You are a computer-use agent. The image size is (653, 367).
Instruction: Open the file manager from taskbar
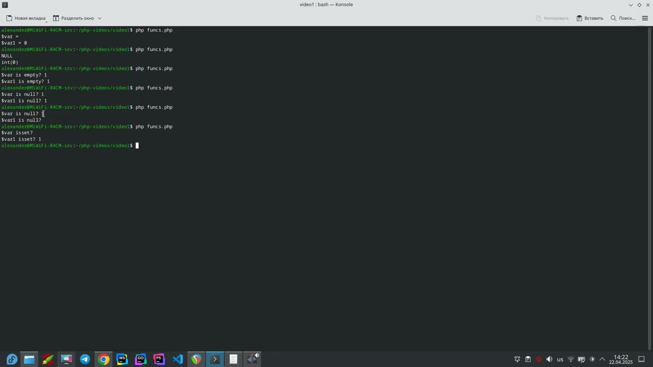pos(29,359)
